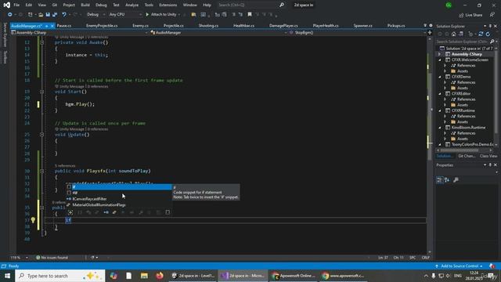
Task: Click the Windows Start button
Action: click(x=7, y=276)
